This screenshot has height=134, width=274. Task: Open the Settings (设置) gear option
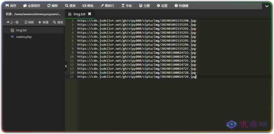pyautogui.click(x=162, y=6)
